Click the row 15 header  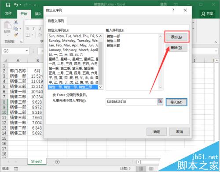point(4,138)
